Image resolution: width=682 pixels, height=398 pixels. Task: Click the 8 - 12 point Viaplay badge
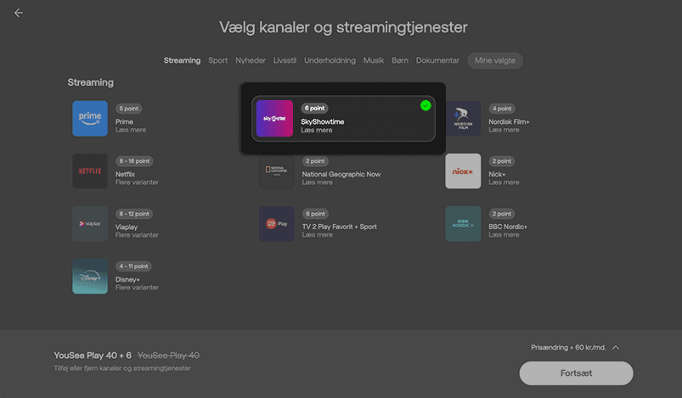[134, 214]
